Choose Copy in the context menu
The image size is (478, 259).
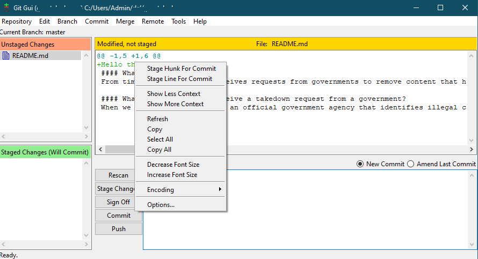(x=180, y=129)
